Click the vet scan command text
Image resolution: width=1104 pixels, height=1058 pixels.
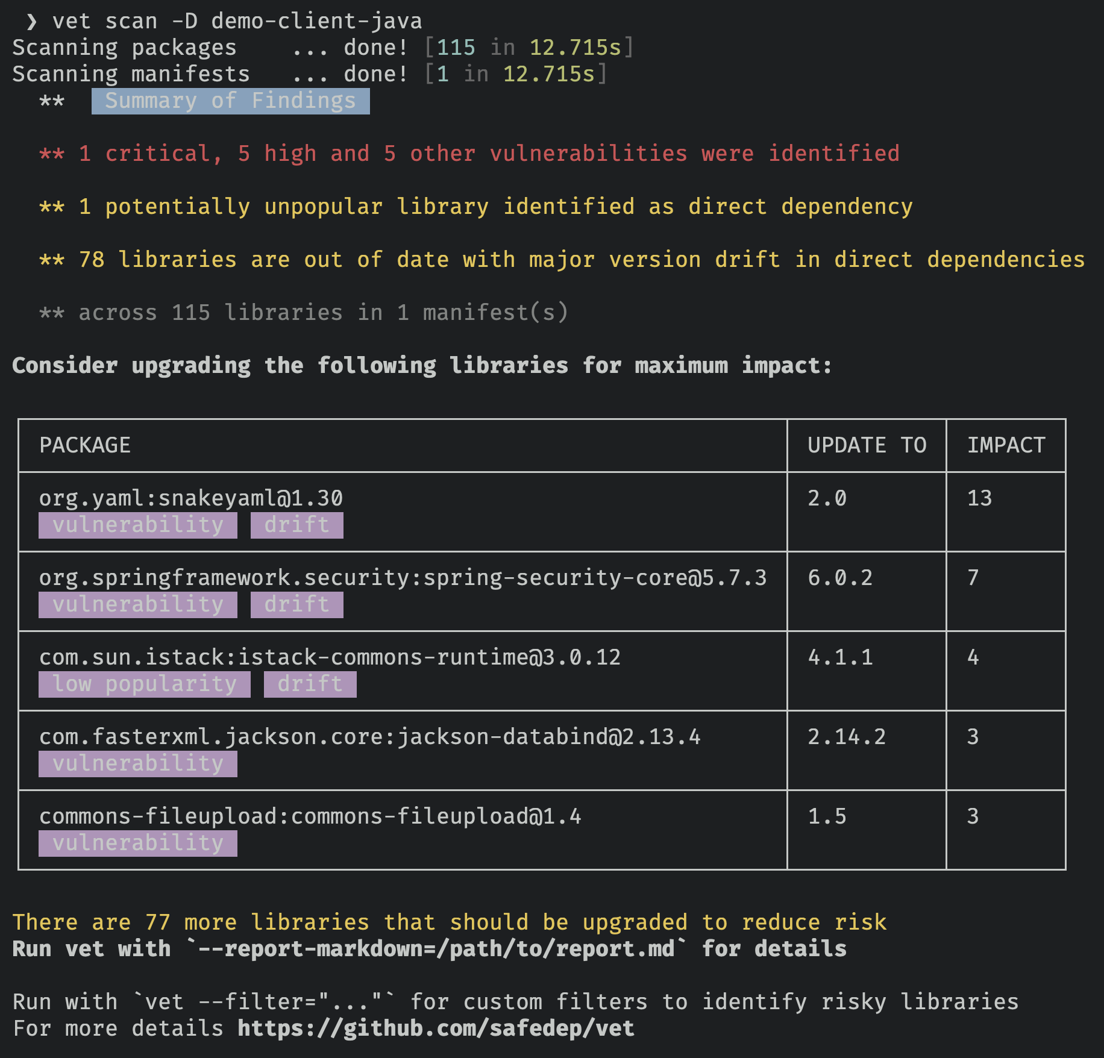click(237, 21)
